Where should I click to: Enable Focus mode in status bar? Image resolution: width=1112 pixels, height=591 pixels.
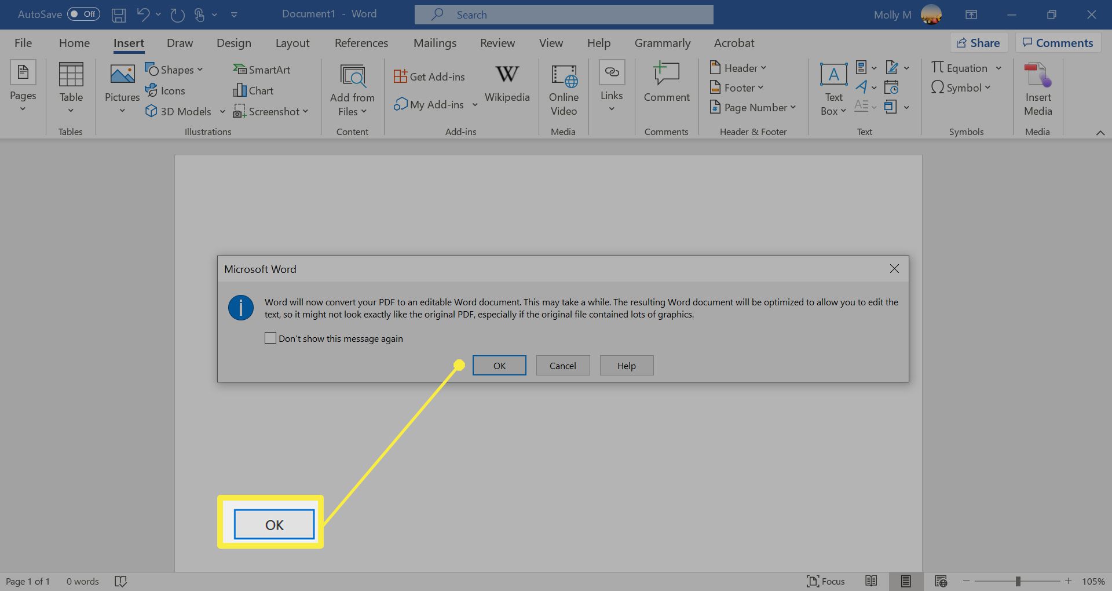[826, 581]
